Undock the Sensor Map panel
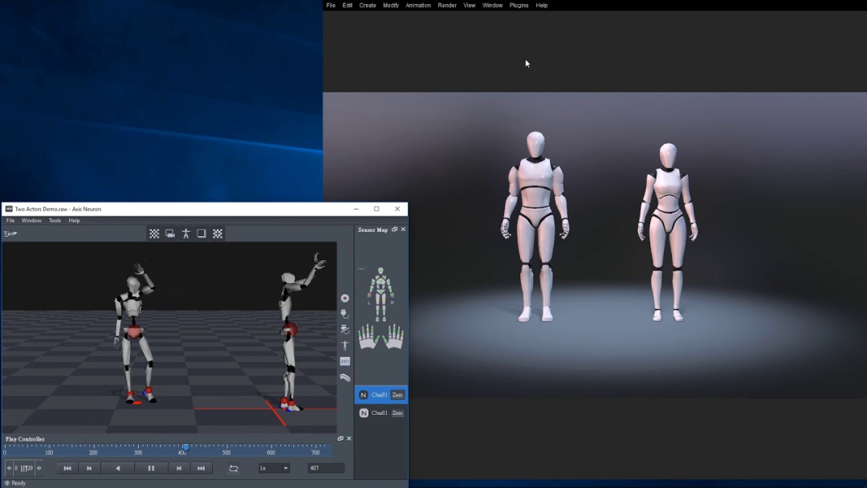This screenshot has width=867, height=488. click(x=394, y=230)
